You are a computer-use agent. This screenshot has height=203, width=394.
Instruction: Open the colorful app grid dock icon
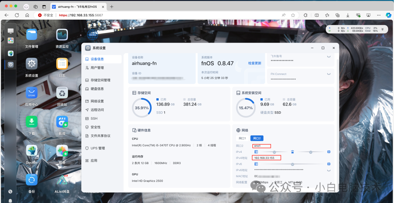coord(11,41)
